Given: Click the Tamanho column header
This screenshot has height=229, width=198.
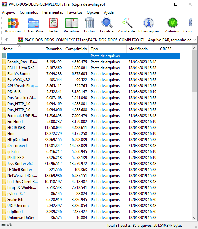Looking at the screenshot, I should 54,49.
